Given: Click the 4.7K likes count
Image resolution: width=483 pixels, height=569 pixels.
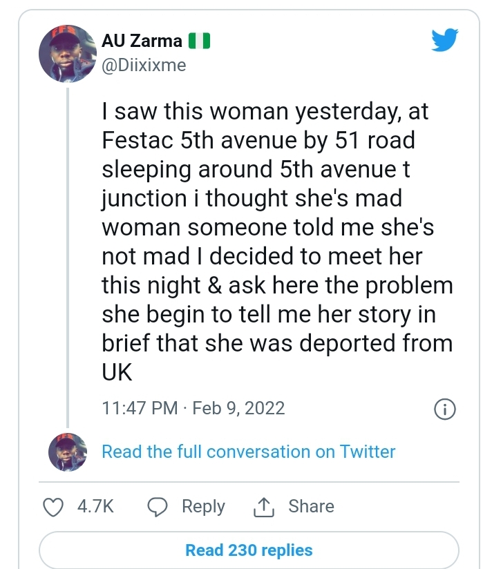Looking at the screenshot, I should click(x=95, y=506).
